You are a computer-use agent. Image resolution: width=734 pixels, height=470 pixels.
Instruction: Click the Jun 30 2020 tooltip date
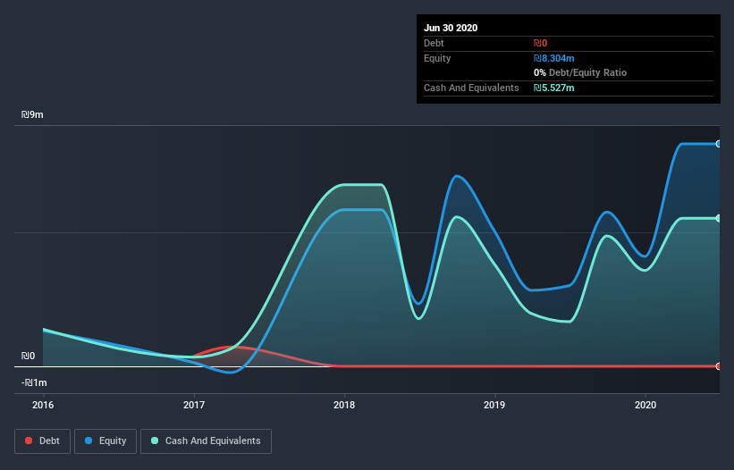[x=451, y=28]
